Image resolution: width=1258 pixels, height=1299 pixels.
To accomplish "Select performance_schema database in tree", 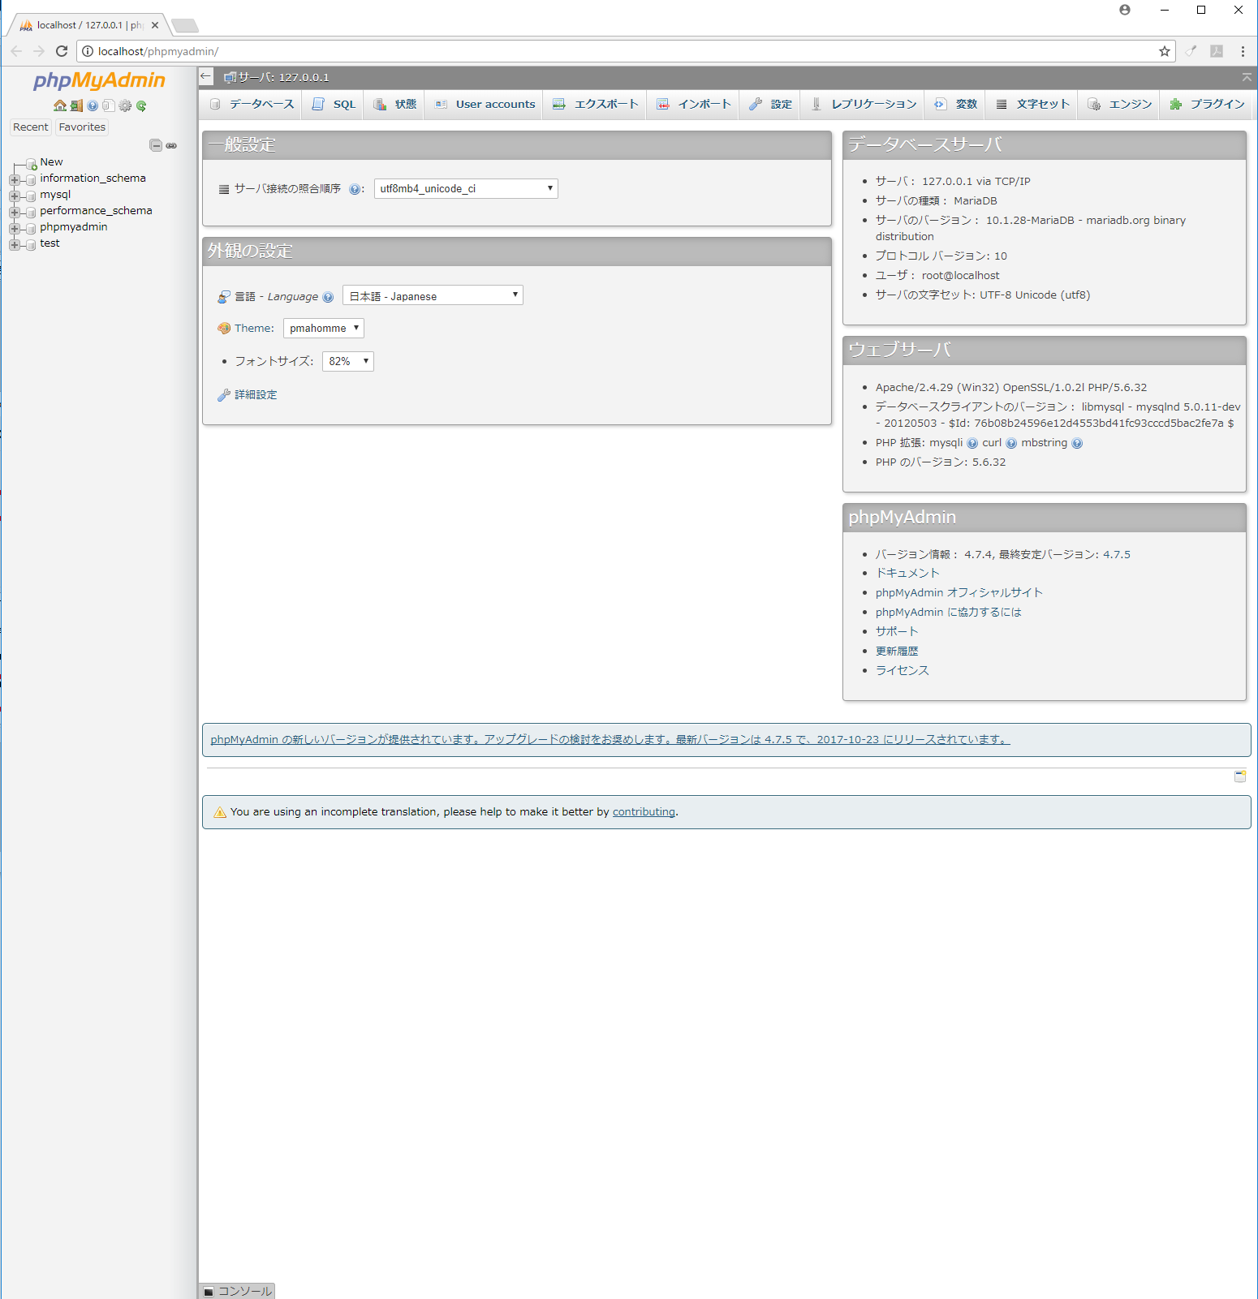I will (x=96, y=210).
